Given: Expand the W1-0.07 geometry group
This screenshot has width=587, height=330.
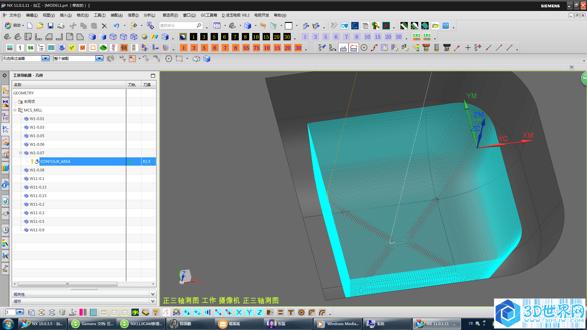Looking at the screenshot, I should point(20,152).
